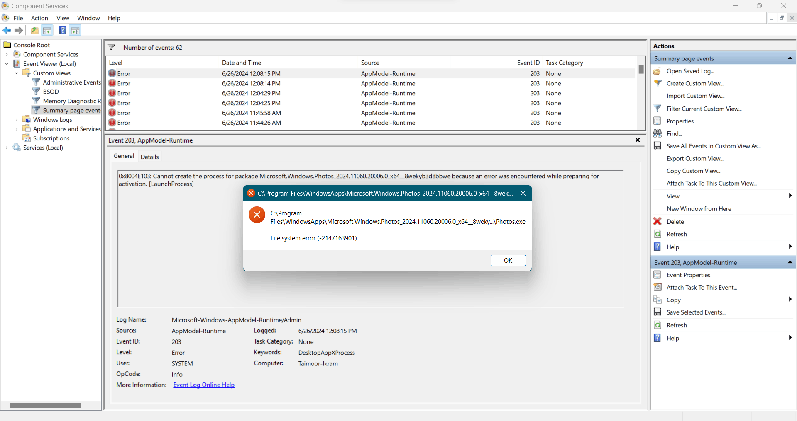Click Help icon under Event 203 section

(x=658, y=338)
